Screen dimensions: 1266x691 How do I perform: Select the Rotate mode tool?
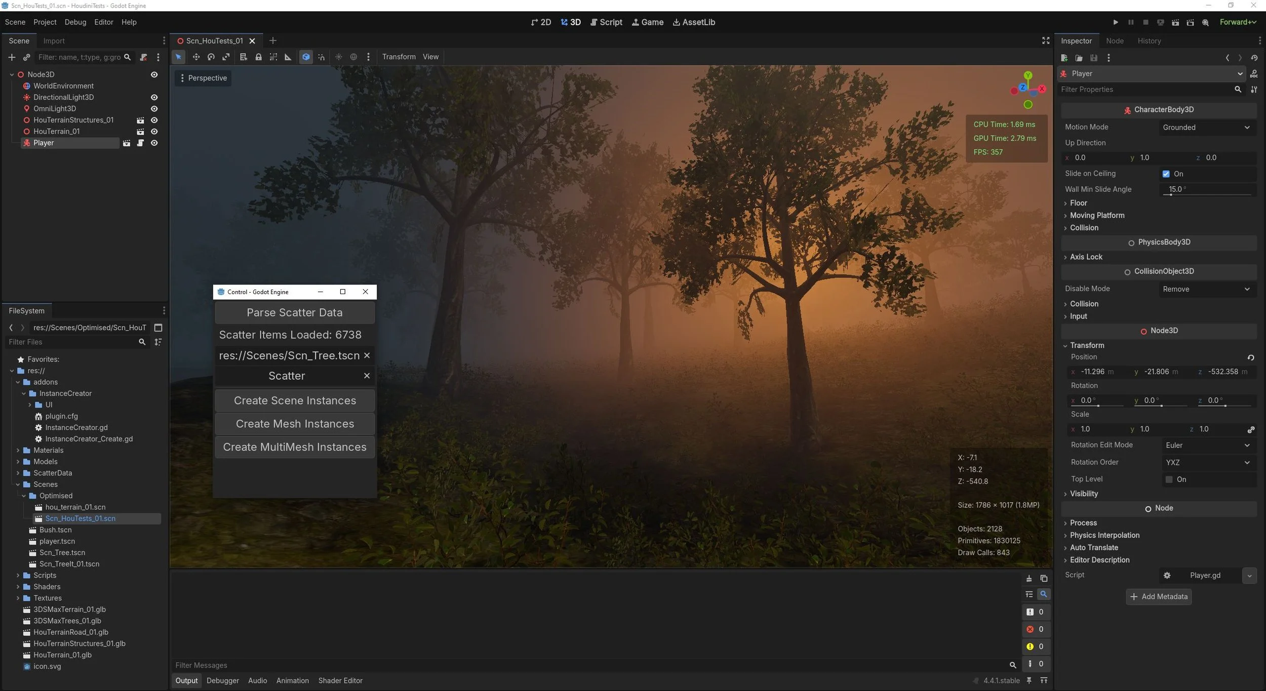click(x=211, y=57)
